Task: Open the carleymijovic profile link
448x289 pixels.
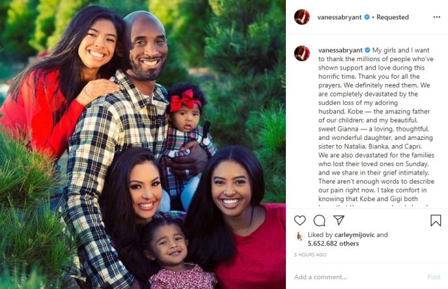Action: [354, 235]
